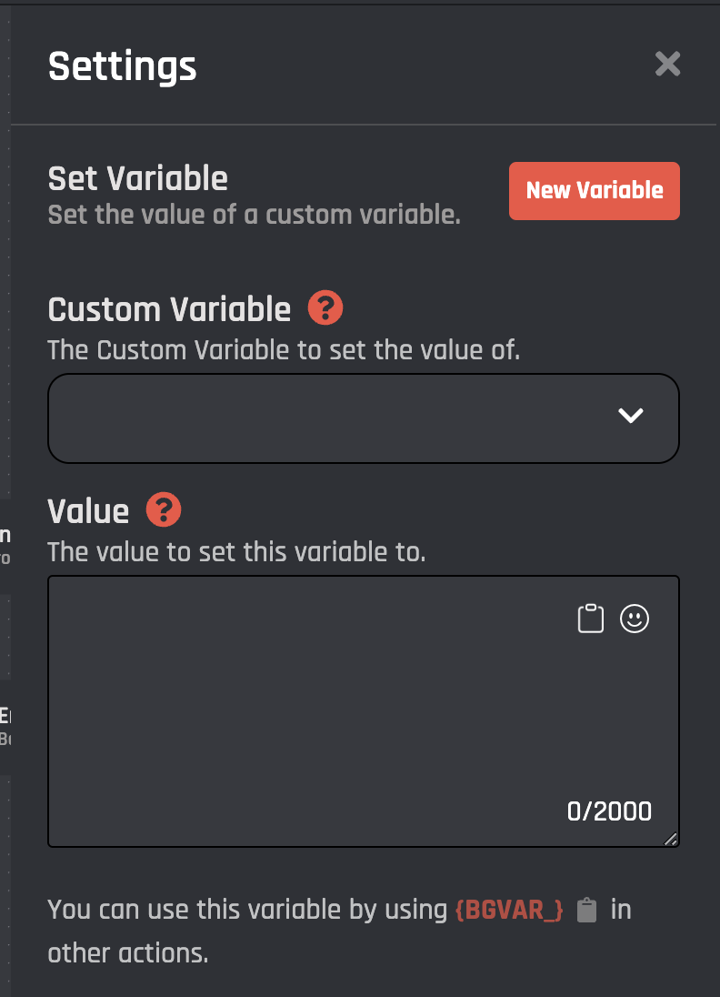Grab the Value text area resize handle
Image resolution: width=720 pixels, height=997 pixels.
click(x=671, y=840)
